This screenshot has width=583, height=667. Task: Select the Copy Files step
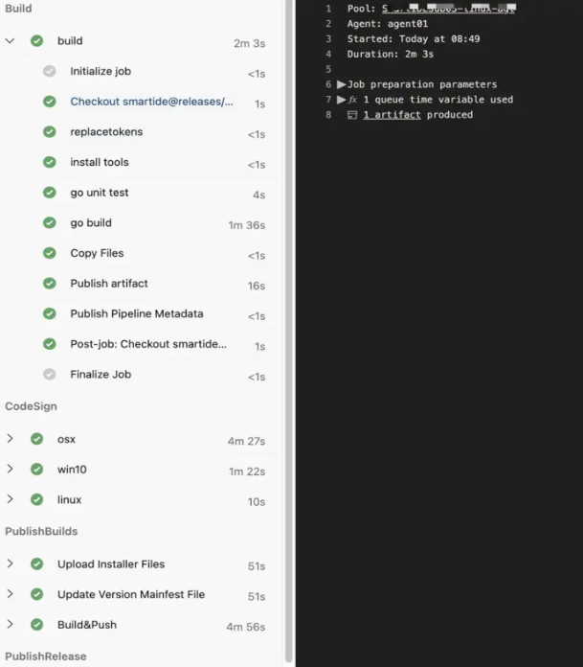click(x=97, y=254)
